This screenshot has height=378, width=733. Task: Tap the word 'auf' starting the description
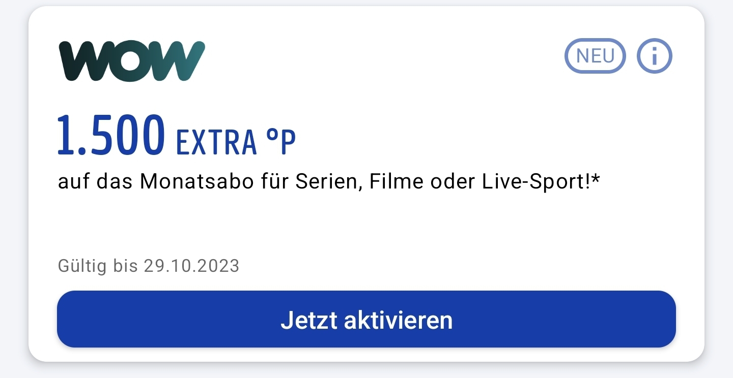pos(74,182)
